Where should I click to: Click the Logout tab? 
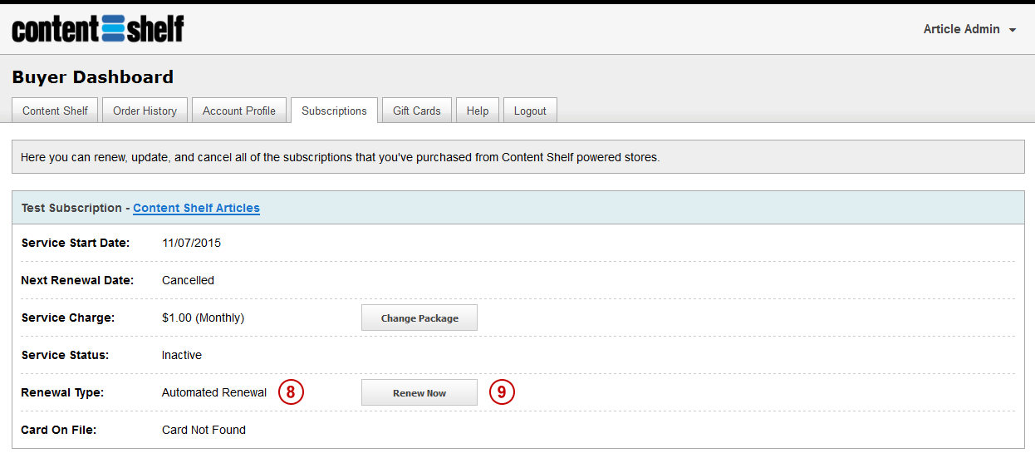pyautogui.click(x=530, y=111)
